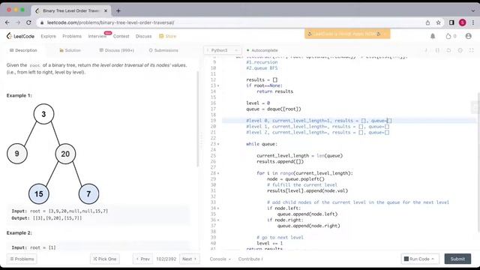480x270 pixels.
Task: Go forward in browser history
Action: click(18, 22)
